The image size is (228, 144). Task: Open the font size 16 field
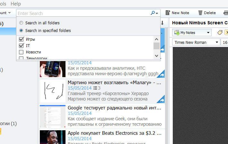click(x=224, y=42)
